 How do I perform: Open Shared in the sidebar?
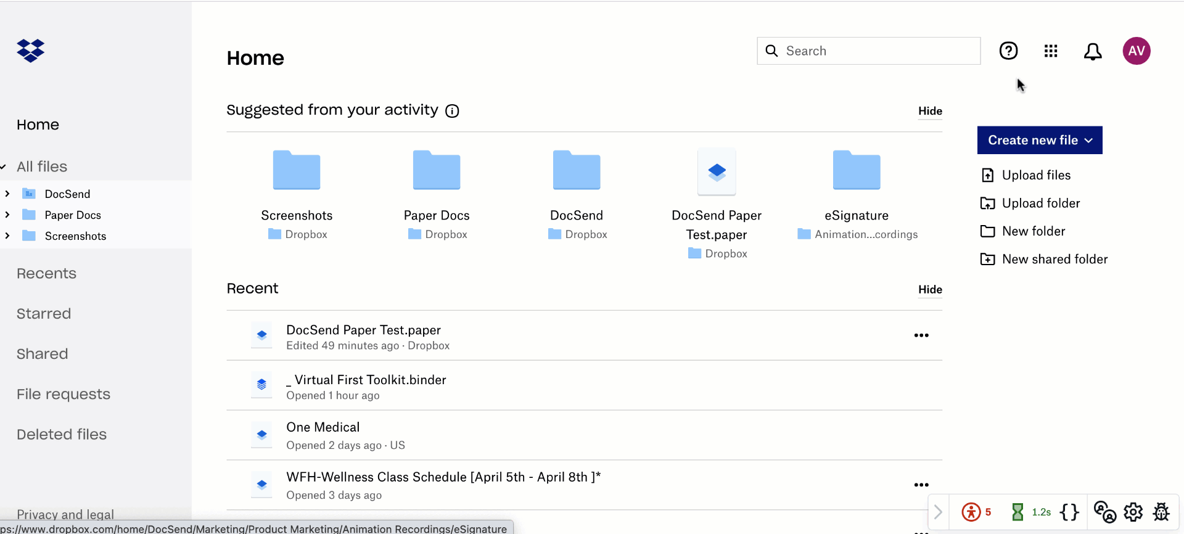[x=42, y=354]
